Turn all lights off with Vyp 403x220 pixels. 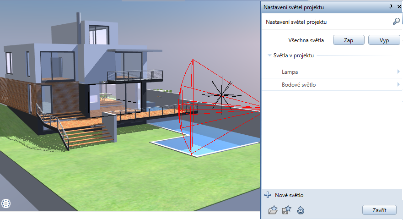pos(384,40)
